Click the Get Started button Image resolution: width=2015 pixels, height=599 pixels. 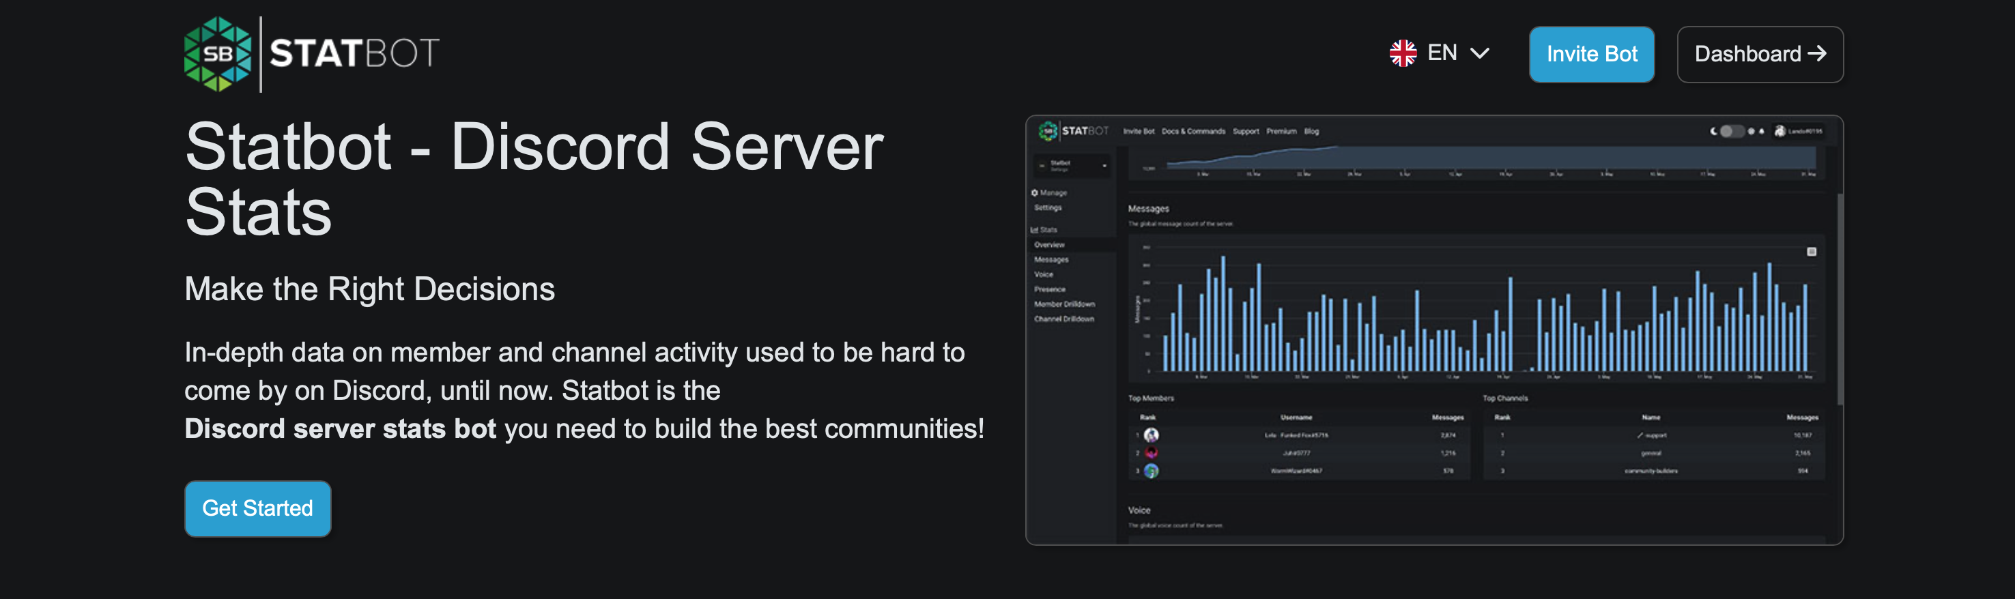257,508
